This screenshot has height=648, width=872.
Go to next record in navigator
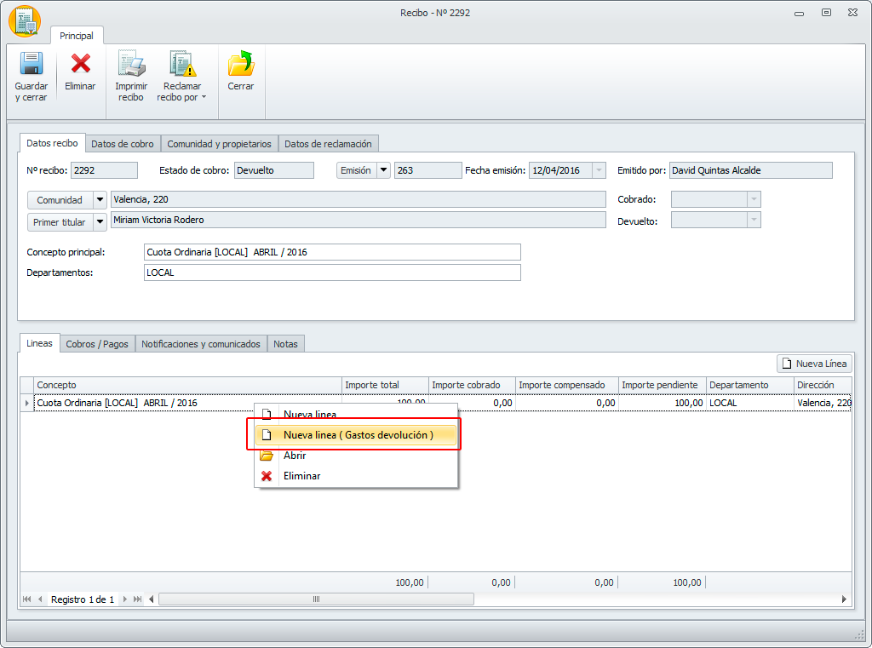[x=124, y=599]
